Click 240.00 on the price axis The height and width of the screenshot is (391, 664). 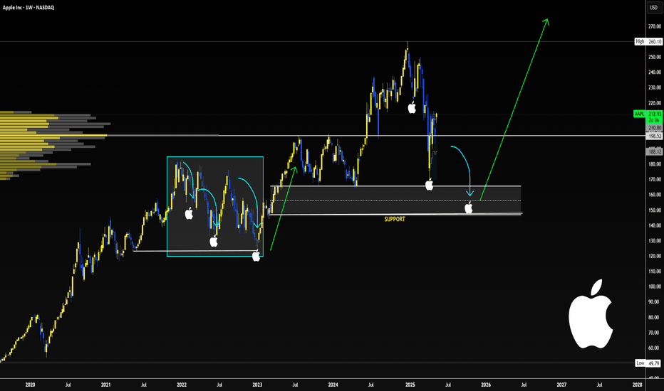(655, 73)
